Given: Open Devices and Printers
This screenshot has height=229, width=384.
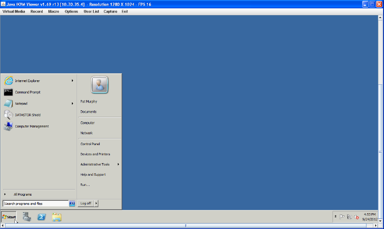Looking at the screenshot, I should pyautogui.click(x=95, y=154).
